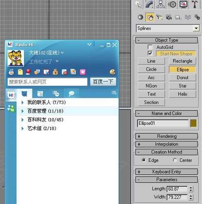Open the Modify panel tab
The height and width of the screenshot is (204, 202).
point(149,4)
